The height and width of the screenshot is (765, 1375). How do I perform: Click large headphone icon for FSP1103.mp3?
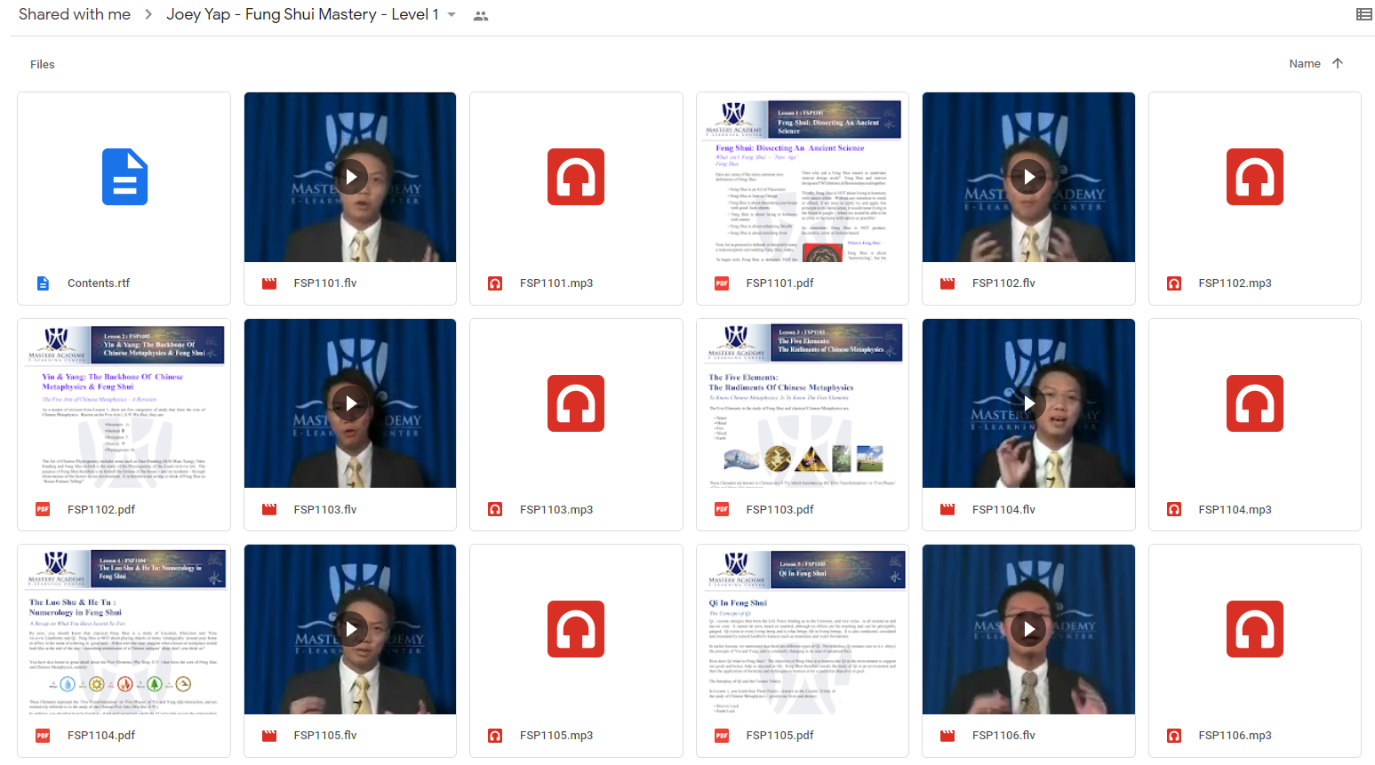click(x=576, y=403)
